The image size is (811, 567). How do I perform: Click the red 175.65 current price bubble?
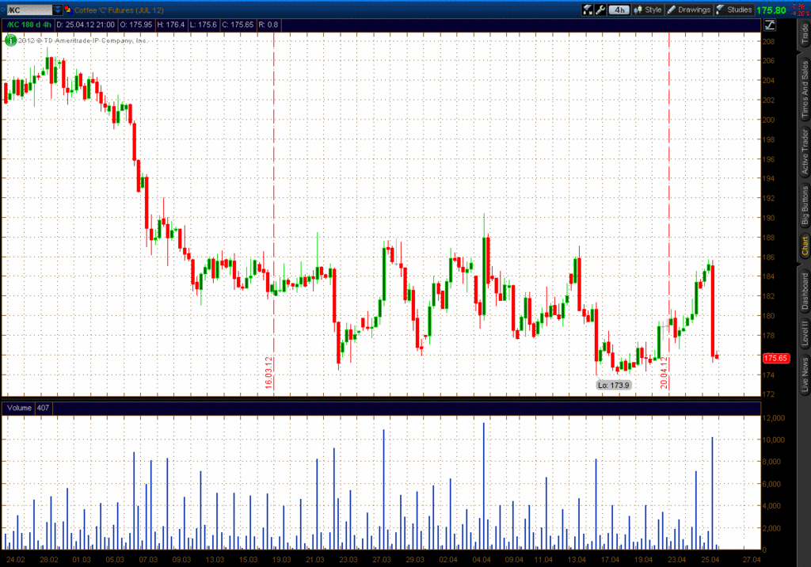776,358
